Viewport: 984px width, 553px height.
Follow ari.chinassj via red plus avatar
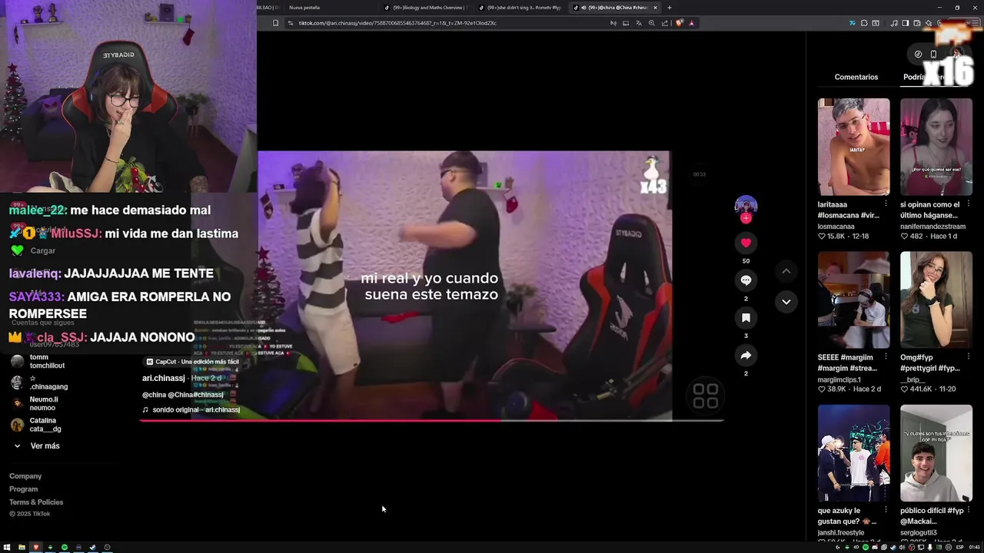746,218
